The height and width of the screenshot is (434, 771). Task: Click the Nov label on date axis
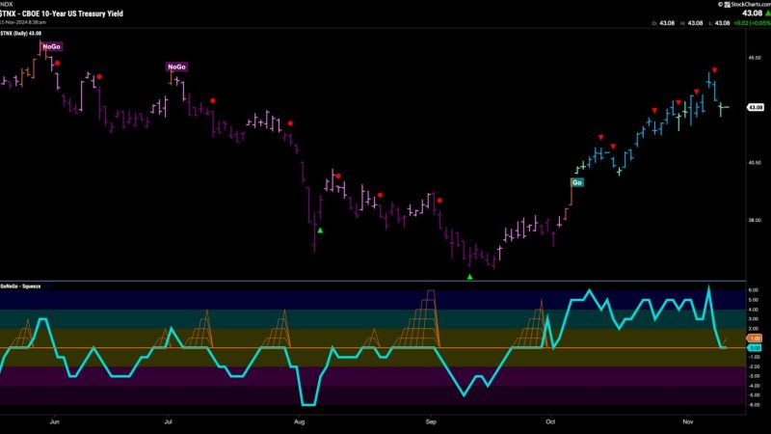[688, 421]
